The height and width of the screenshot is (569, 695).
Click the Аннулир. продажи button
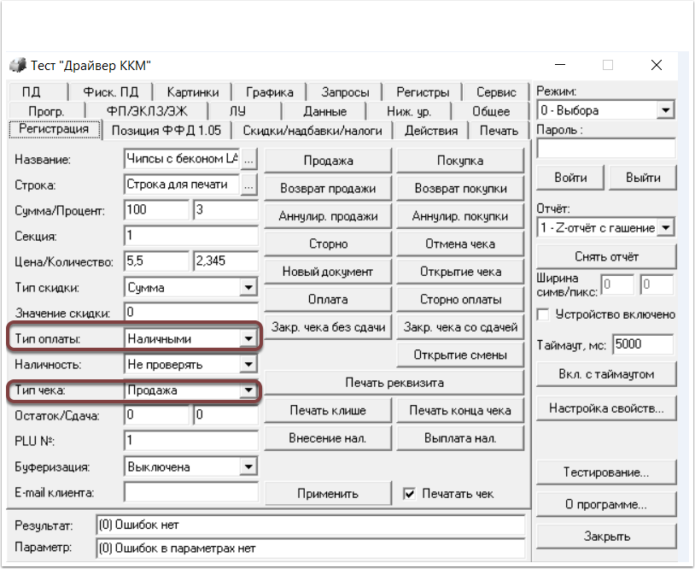328,216
